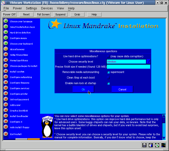Check Clean /tmp at each boot
The width and height of the screenshot is (169, 151).
click(108, 78)
